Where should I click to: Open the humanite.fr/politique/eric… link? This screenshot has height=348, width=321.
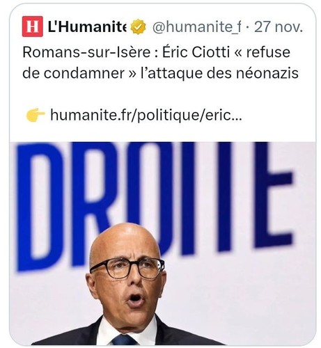[146, 115]
